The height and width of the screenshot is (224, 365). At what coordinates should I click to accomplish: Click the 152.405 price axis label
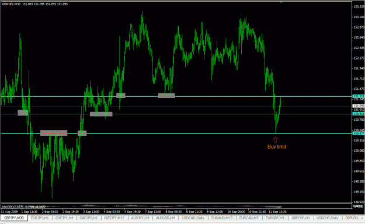pyautogui.click(x=359, y=48)
